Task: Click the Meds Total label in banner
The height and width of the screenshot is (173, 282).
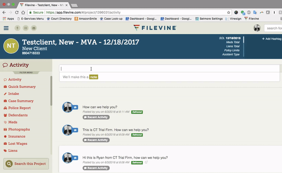Action: point(233,42)
